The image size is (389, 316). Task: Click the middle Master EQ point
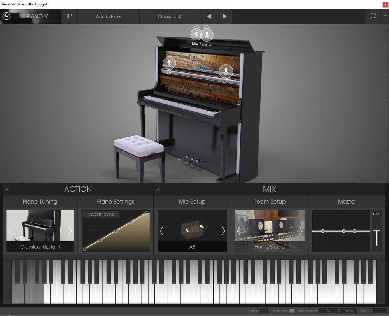click(343, 231)
